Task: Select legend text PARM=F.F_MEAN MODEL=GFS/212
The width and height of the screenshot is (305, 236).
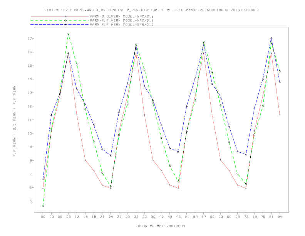Action: (x=122, y=25)
